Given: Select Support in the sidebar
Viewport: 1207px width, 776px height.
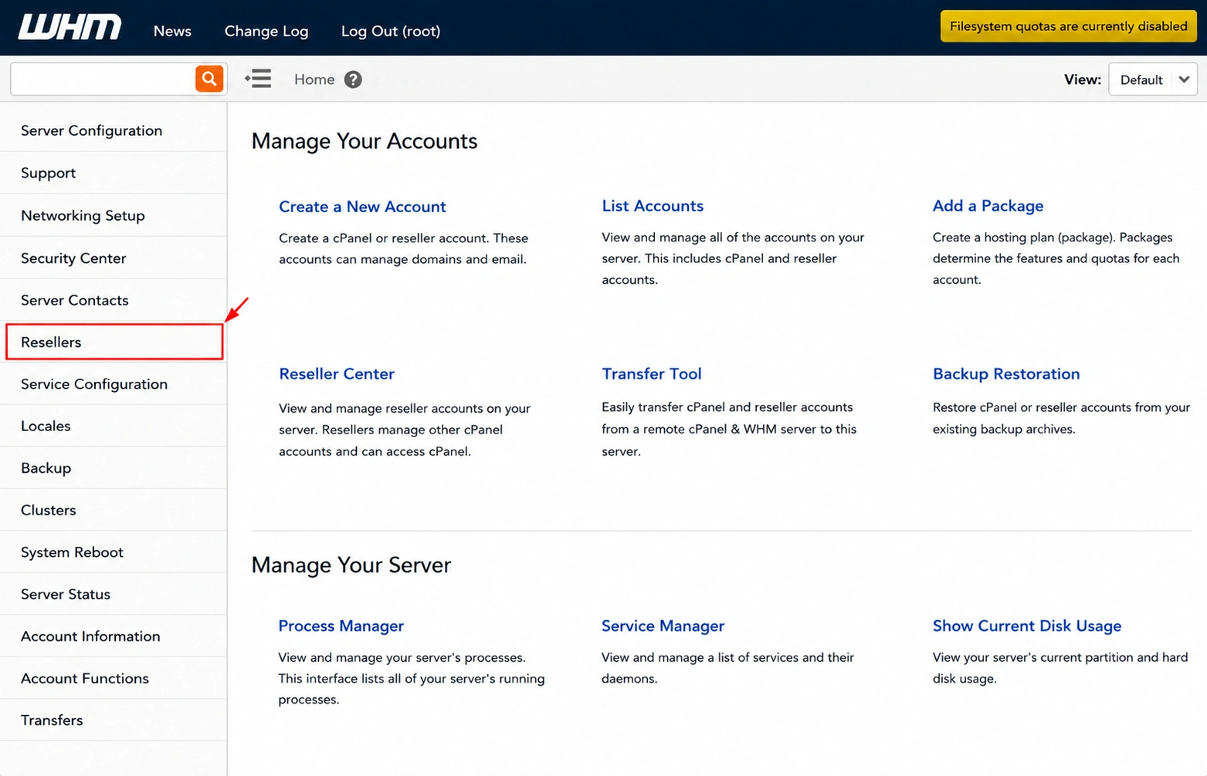Looking at the screenshot, I should pos(114,173).
